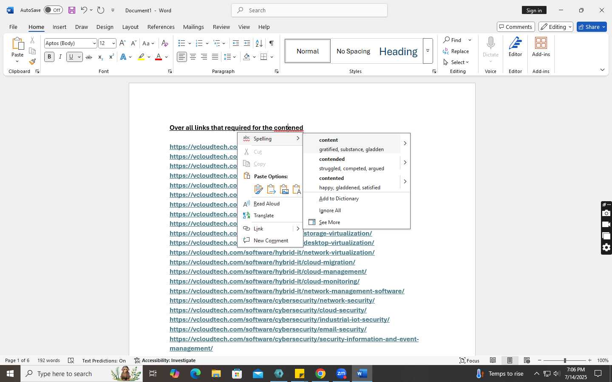The width and height of the screenshot is (612, 382).
Task: Open the Line Spacing dropdown
Action: click(235, 57)
